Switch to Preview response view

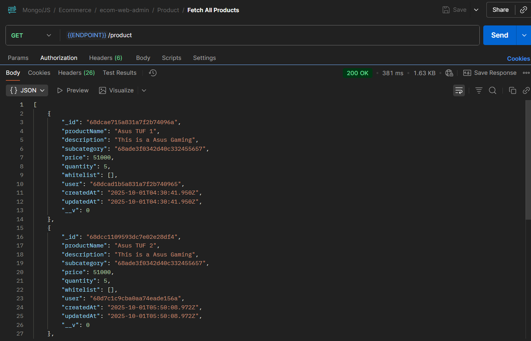(73, 90)
